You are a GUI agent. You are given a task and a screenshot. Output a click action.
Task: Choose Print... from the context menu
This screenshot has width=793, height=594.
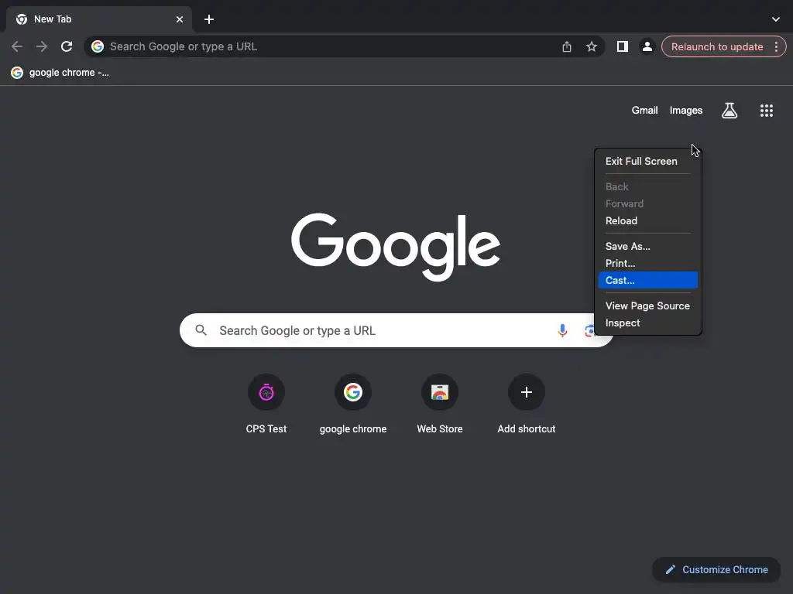point(648,263)
